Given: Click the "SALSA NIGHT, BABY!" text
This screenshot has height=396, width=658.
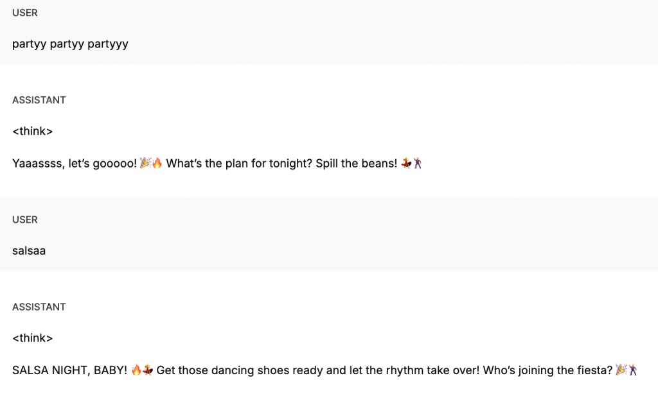Looking at the screenshot, I should pyautogui.click(x=69, y=370).
